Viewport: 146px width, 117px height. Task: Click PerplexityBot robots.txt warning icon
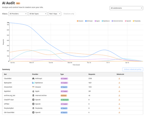(119, 108)
